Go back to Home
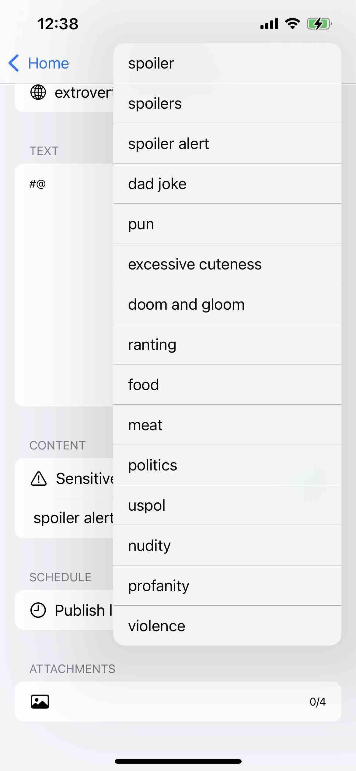The height and width of the screenshot is (771, 356). click(x=48, y=63)
